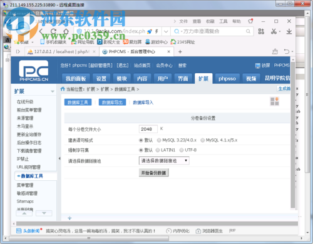Screen dimensions: 313x244
Task: Click the trash bin icon on the tab bar
Action: 275,51
